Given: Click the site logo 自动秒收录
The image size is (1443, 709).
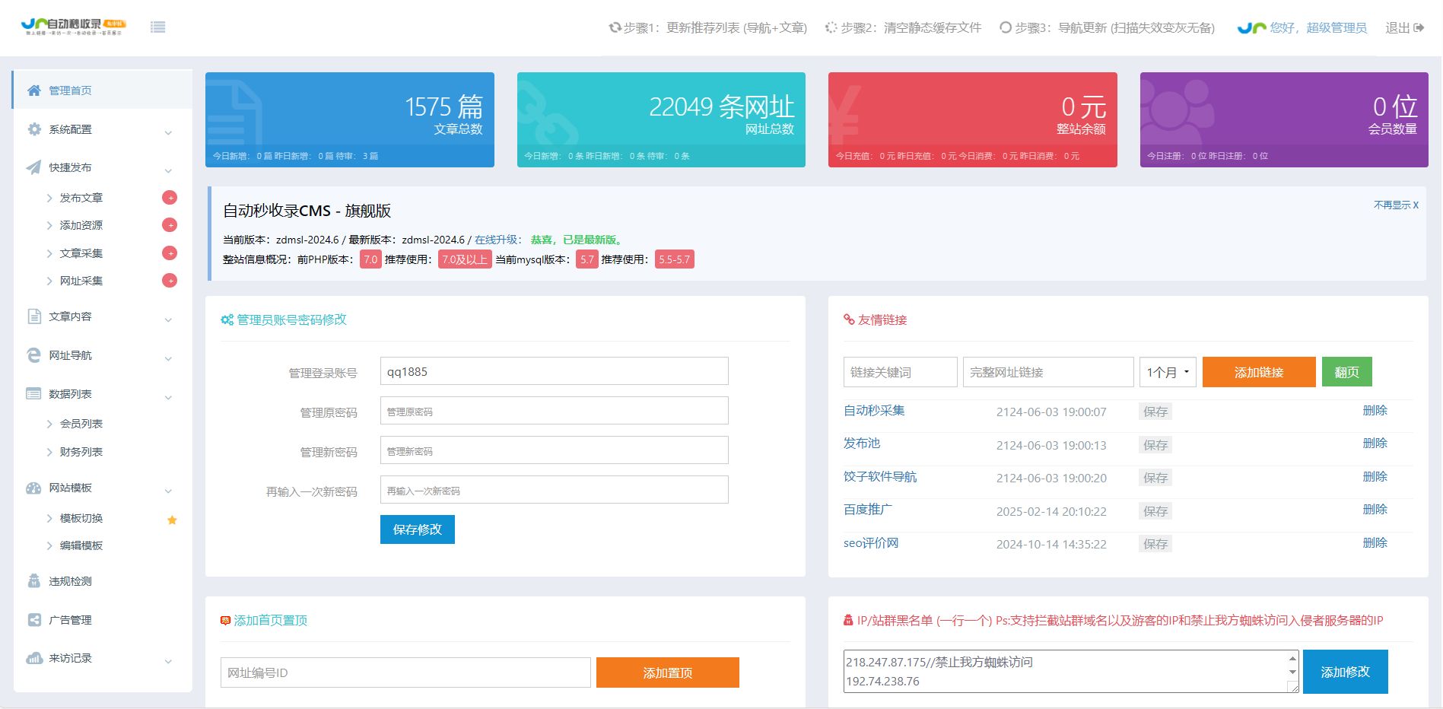Looking at the screenshot, I should [x=74, y=27].
